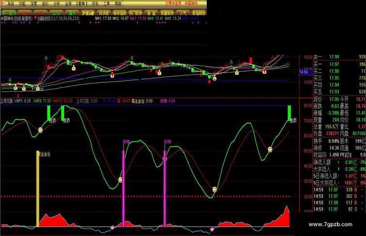Click the green 下一页>> button
This screenshot has width=366, height=236.
[x=8, y=13]
